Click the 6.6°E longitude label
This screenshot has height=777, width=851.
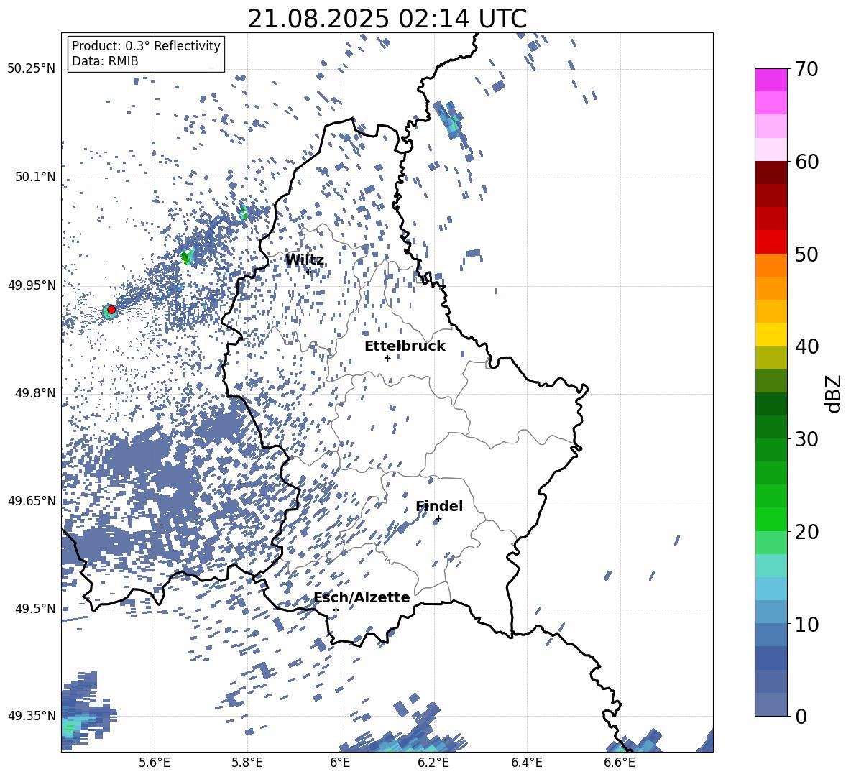click(620, 763)
